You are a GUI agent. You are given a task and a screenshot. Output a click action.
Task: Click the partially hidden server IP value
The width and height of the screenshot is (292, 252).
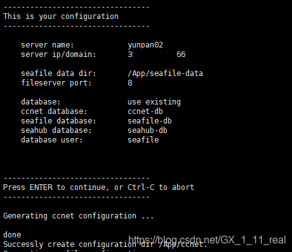pos(157,54)
